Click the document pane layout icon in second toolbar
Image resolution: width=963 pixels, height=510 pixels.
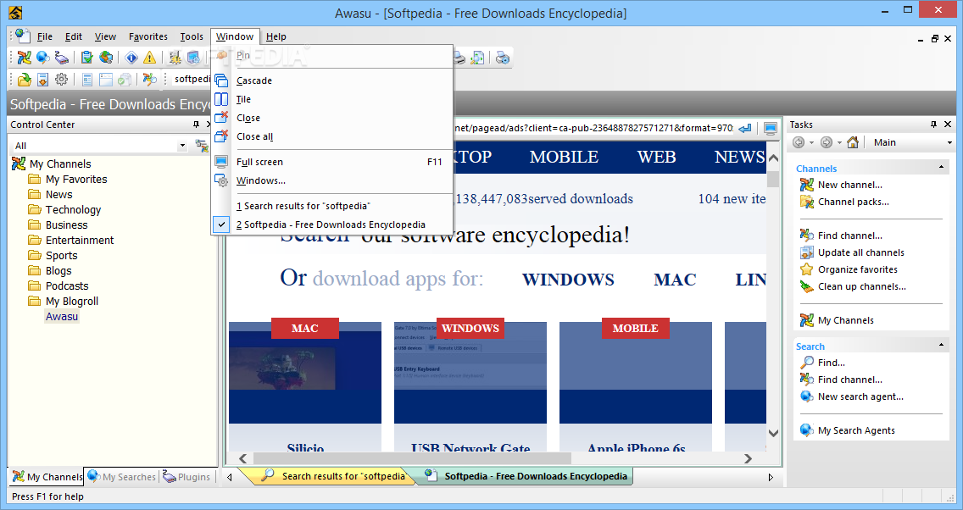87,79
